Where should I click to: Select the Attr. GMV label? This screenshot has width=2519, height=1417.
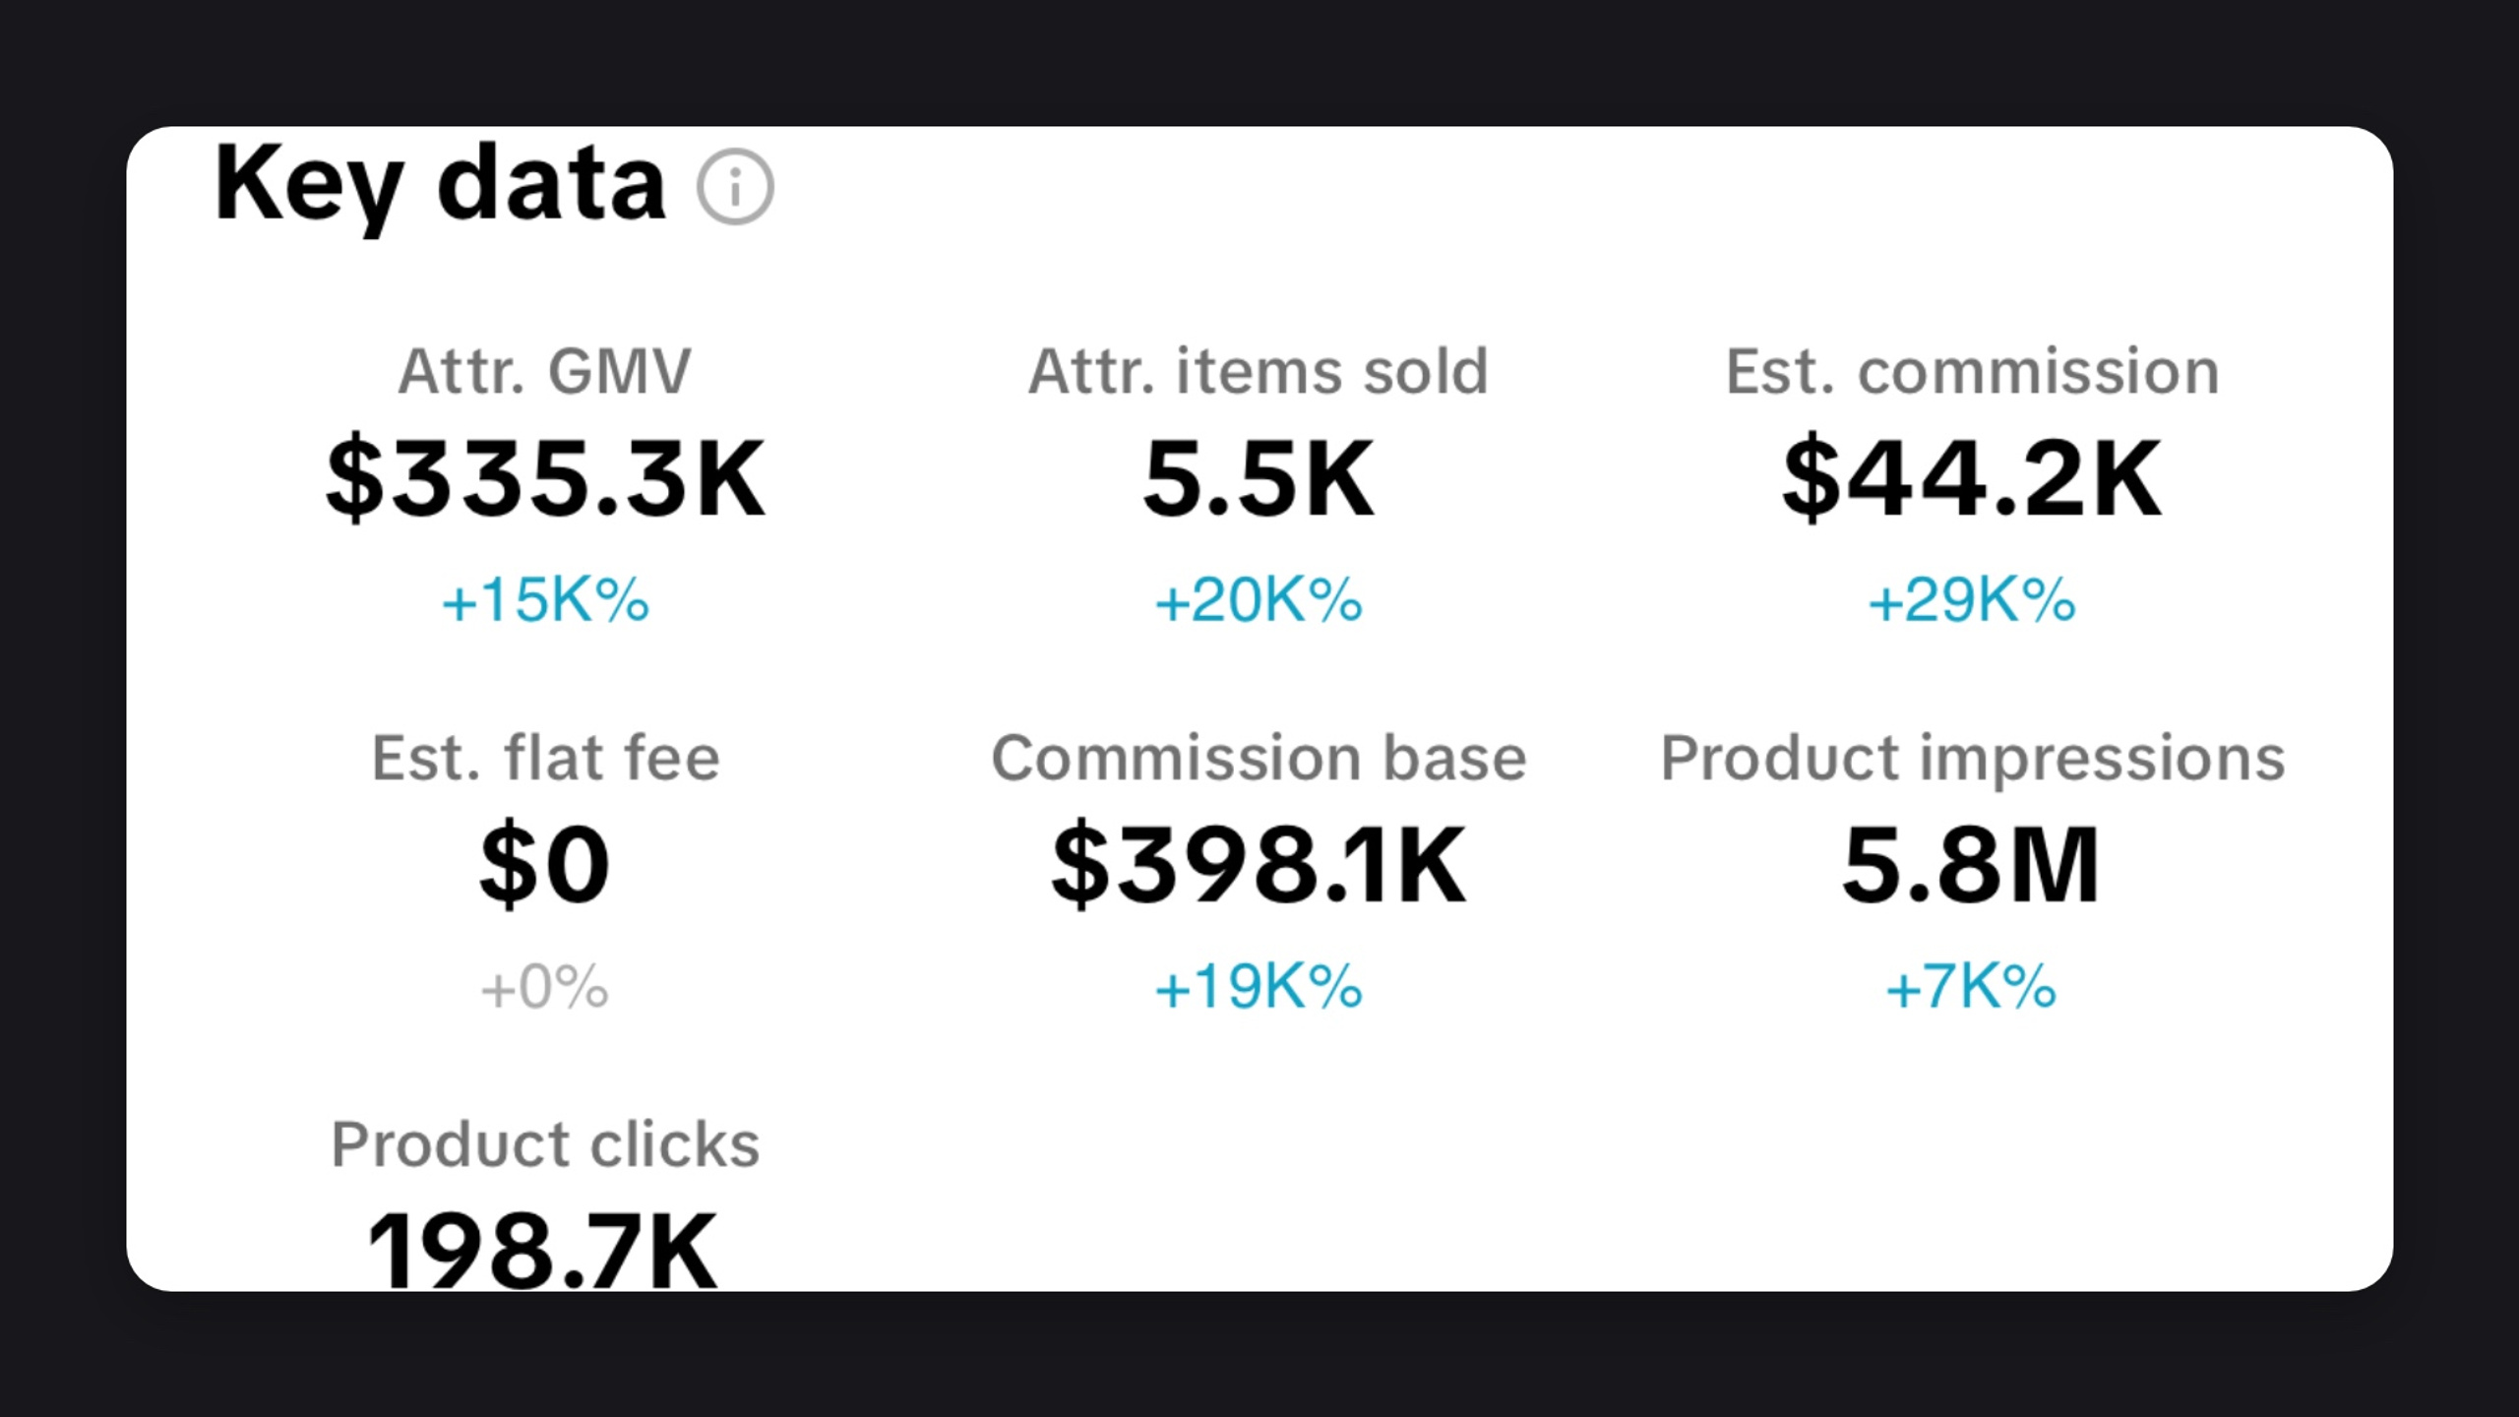[545, 371]
